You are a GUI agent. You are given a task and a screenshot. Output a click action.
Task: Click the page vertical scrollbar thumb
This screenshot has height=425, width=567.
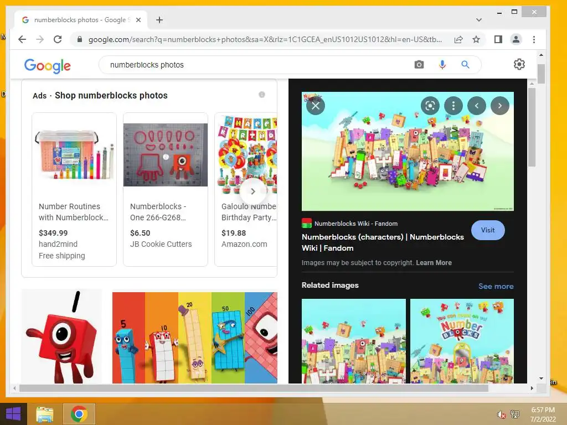tap(541, 74)
